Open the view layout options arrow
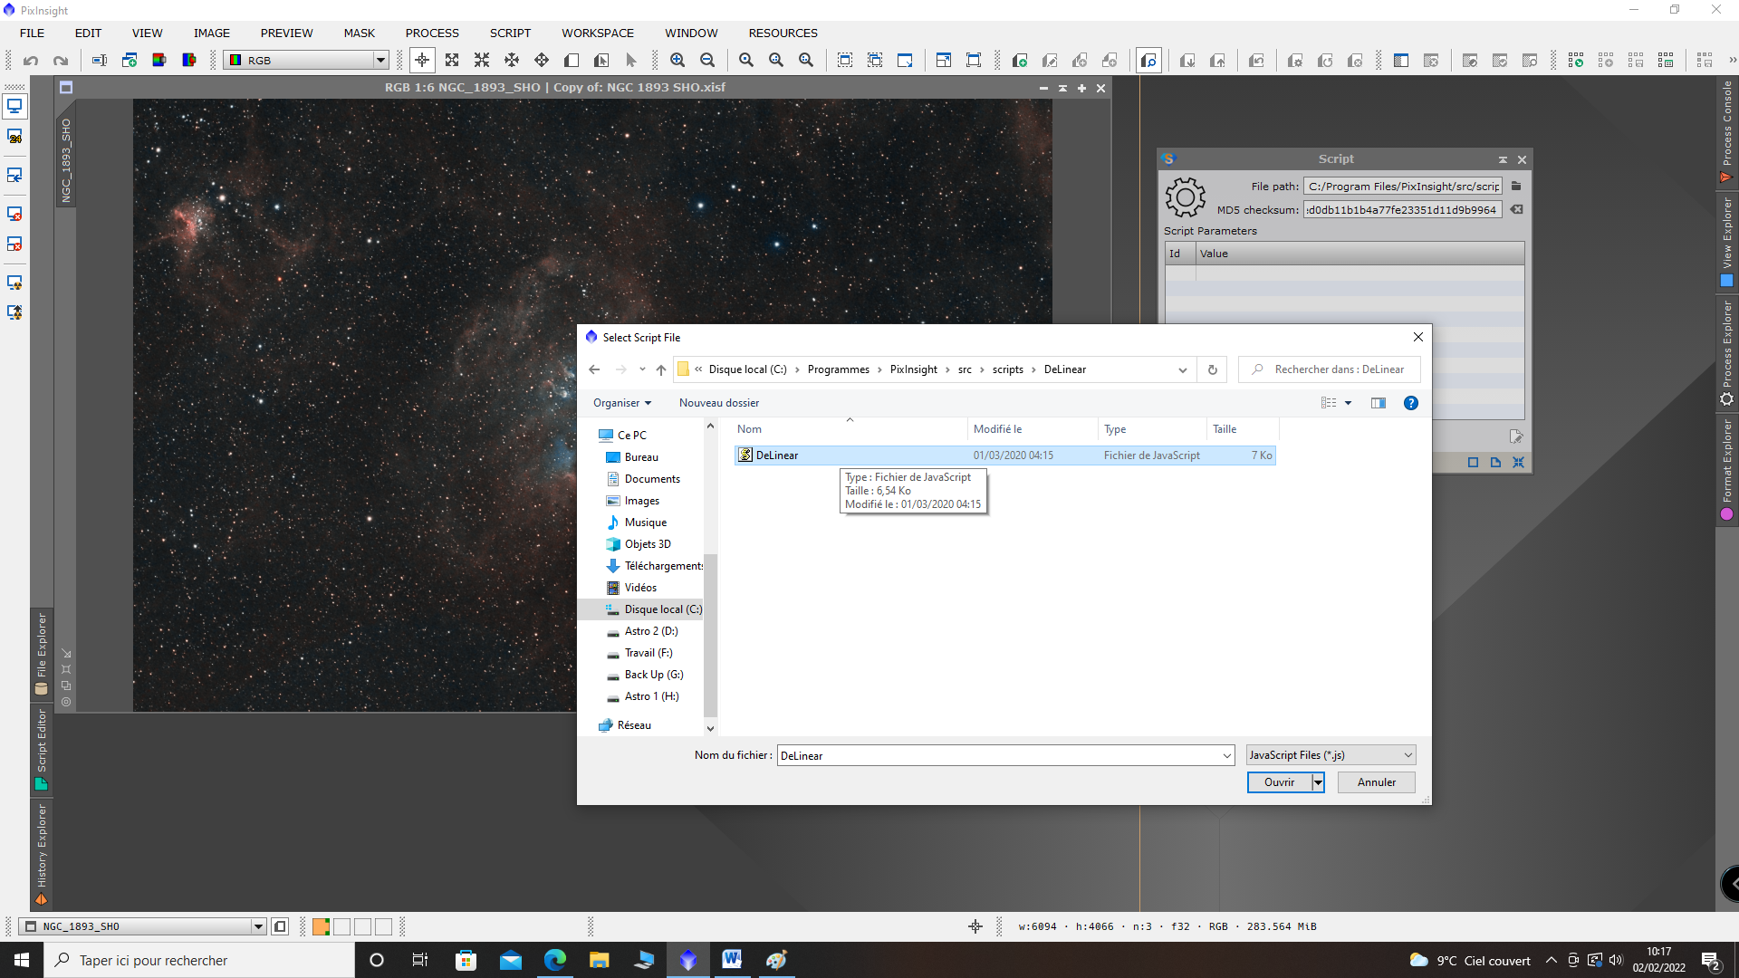Image resolution: width=1739 pixels, height=978 pixels. (x=1348, y=403)
